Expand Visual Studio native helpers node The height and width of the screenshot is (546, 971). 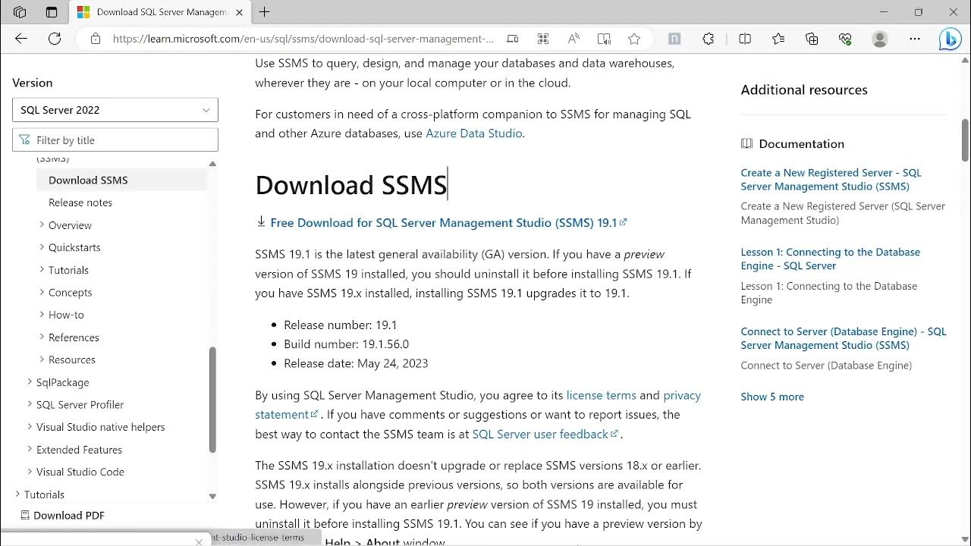[30, 427]
